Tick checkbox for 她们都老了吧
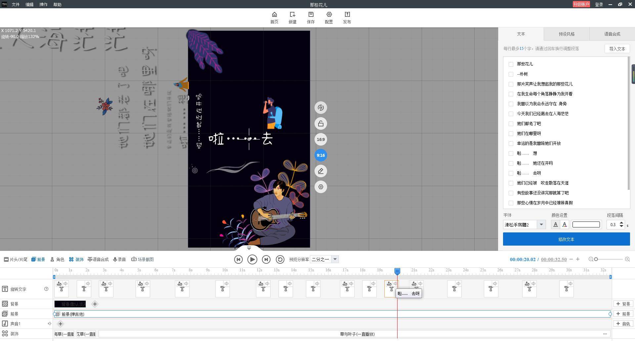 (x=511, y=123)
